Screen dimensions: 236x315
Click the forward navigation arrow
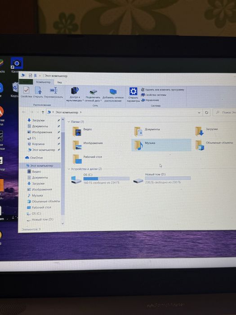31,112
